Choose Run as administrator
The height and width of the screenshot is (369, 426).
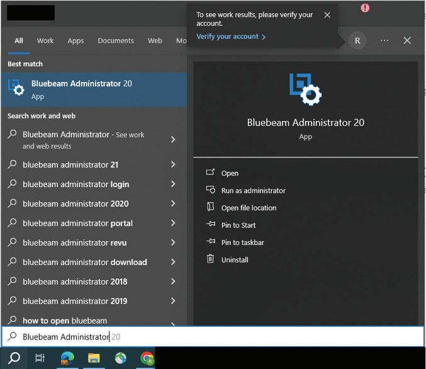click(253, 191)
